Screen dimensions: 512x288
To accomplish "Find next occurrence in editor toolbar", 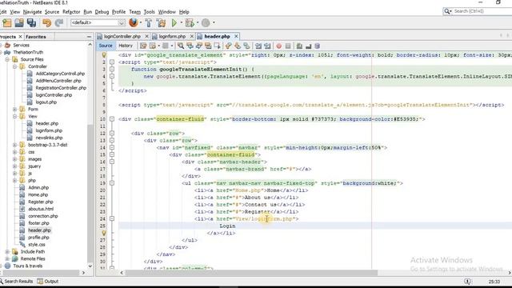I will [x=198, y=46].
